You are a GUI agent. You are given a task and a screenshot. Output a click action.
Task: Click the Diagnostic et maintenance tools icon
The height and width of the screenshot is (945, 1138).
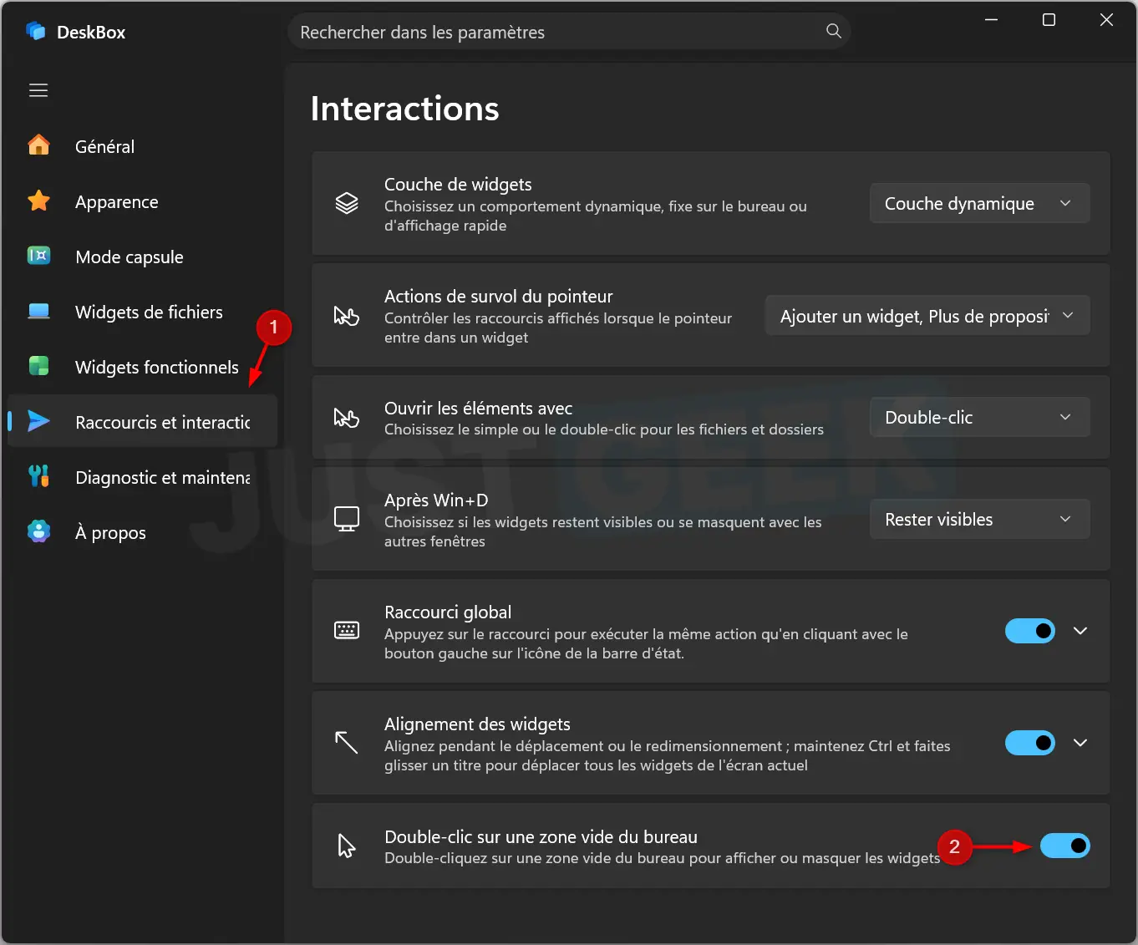(38, 476)
